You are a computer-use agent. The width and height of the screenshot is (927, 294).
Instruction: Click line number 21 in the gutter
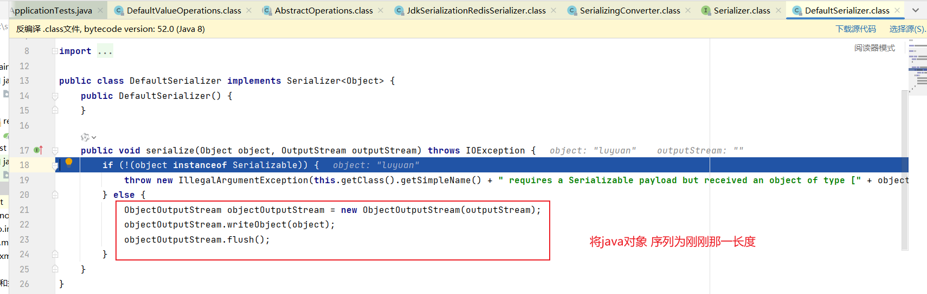point(24,210)
